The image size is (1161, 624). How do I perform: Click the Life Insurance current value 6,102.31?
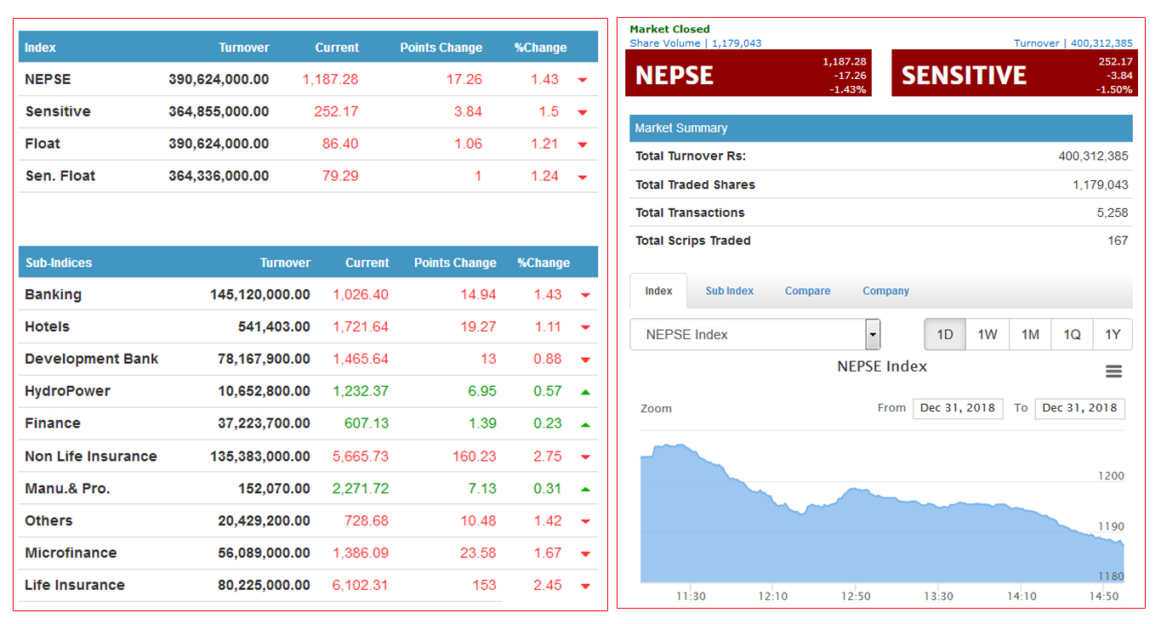[361, 586]
